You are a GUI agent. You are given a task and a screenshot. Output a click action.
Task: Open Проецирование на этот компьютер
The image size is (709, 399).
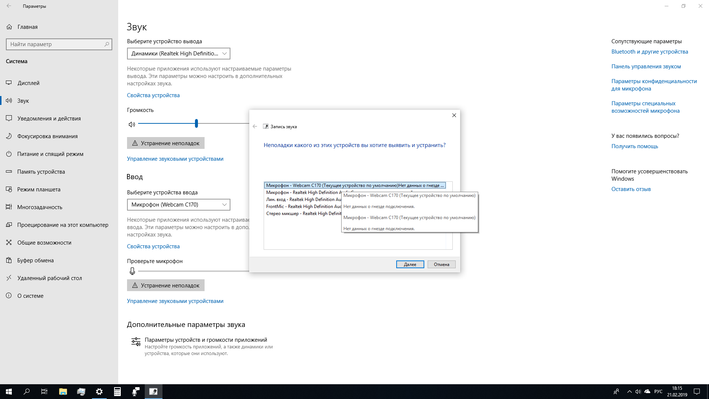[x=59, y=225]
